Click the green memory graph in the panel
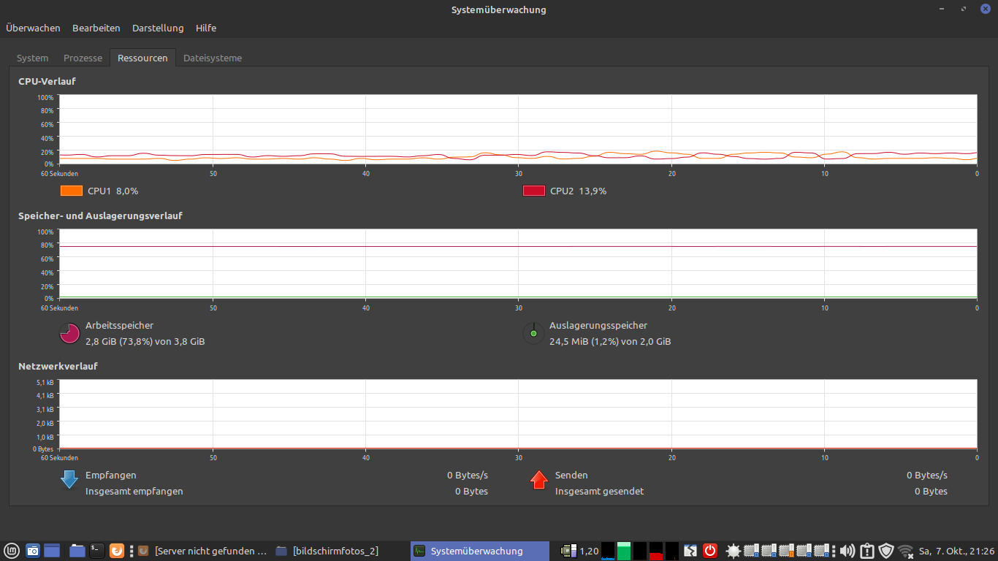998x561 pixels. [624, 551]
